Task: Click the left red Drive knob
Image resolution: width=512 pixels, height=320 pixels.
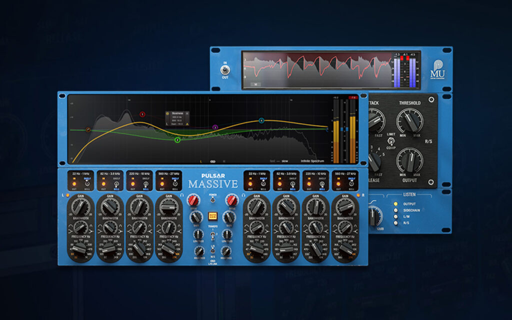Action: click(x=193, y=200)
